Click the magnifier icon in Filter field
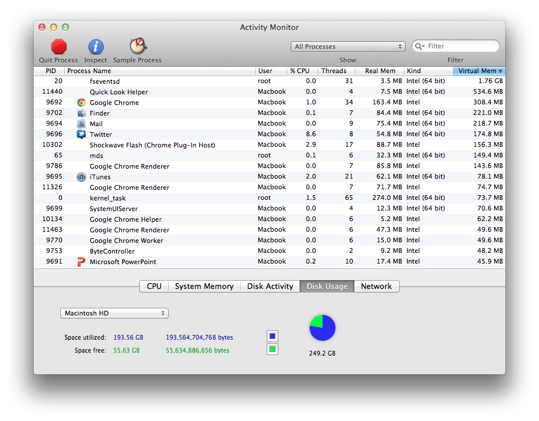Viewport: 539px width, 421px height. (x=419, y=46)
